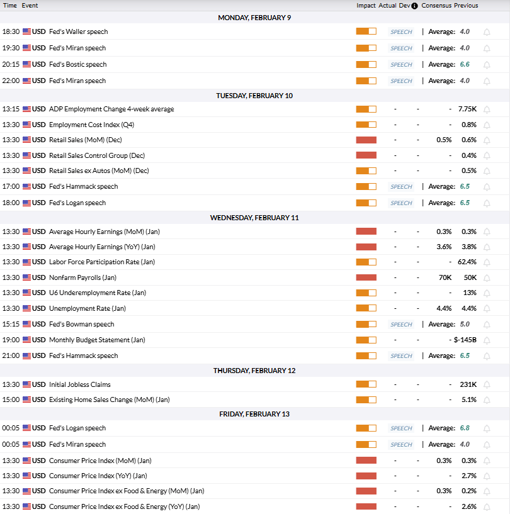
Task: Expand the Average Hourly Earnings (YoY) row
Action: pyautogui.click(x=102, y=247)
